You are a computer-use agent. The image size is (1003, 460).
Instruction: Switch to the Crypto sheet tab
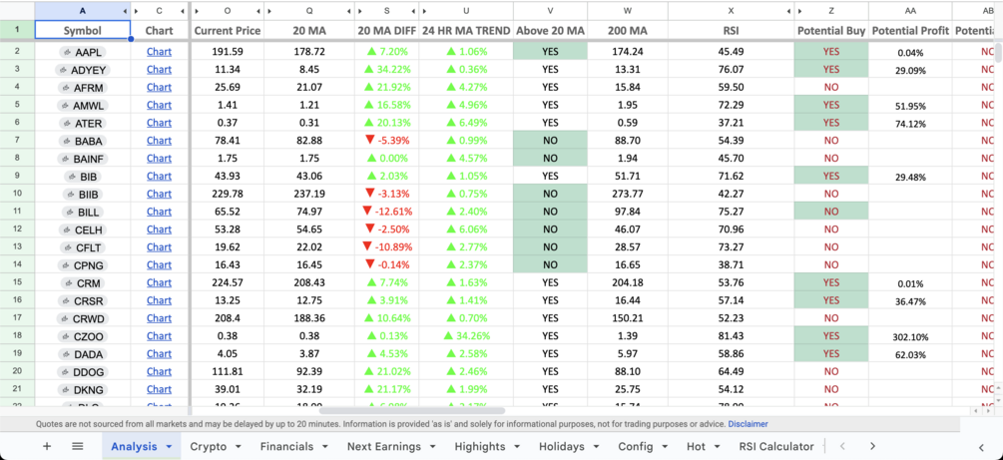(x=209, y=447)
